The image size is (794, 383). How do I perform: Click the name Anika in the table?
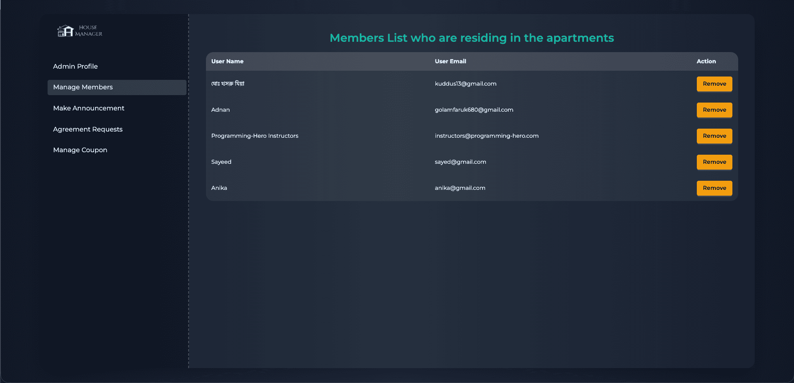click(x=219, y=188)
